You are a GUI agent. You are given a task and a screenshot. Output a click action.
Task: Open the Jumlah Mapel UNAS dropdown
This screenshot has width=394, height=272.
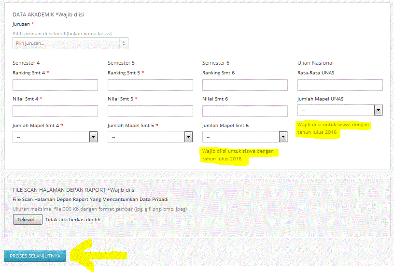click(340, 110)
